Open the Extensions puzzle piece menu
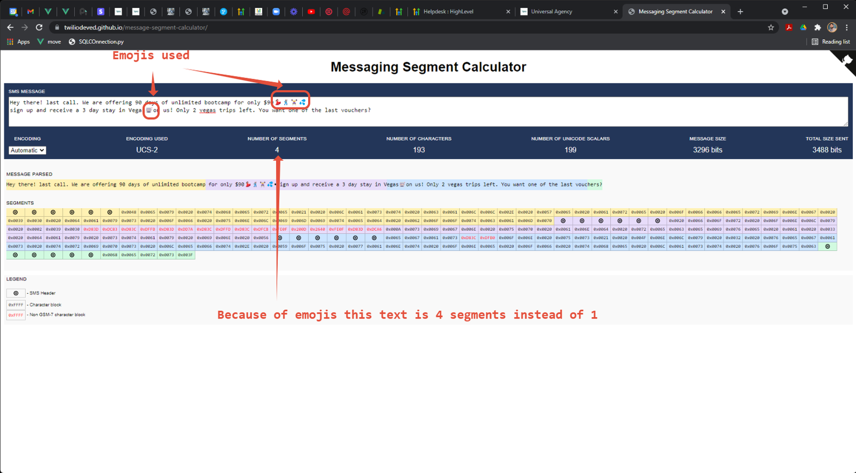Image resolution: width=856 pixels, height=473 pixels. tap(817, 27)
